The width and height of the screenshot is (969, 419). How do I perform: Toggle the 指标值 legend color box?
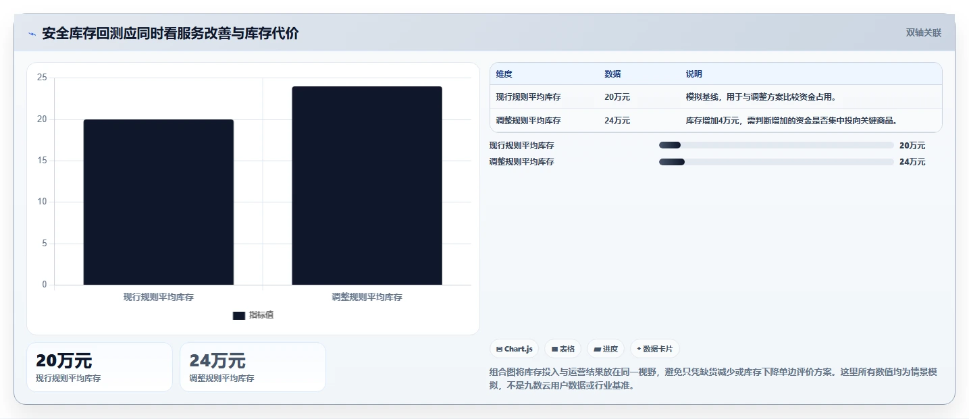coord(238,315)
